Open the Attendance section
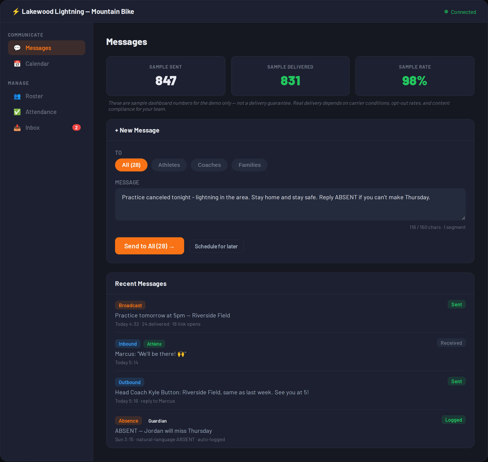Screen dimensions: 488x462 coord(46,112)
